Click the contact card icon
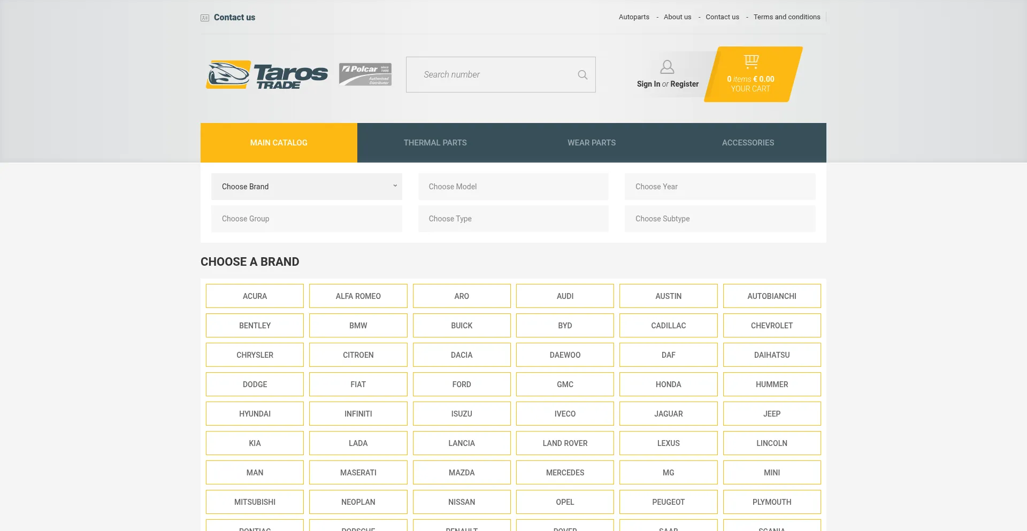The image size is (1027, 531). point(205,18)
